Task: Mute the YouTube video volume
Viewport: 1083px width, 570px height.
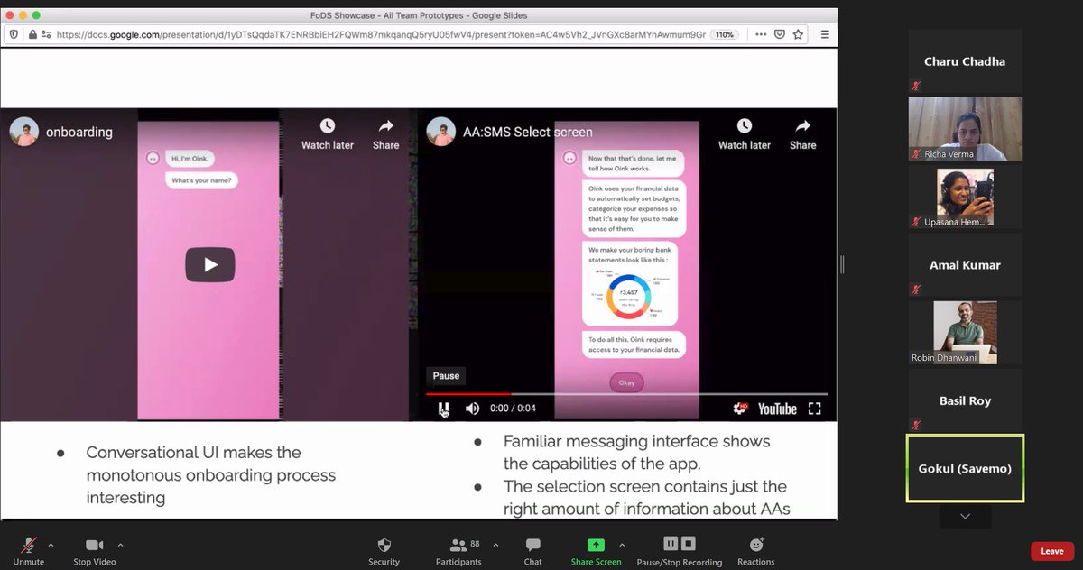Action: (x=472, y=408)
